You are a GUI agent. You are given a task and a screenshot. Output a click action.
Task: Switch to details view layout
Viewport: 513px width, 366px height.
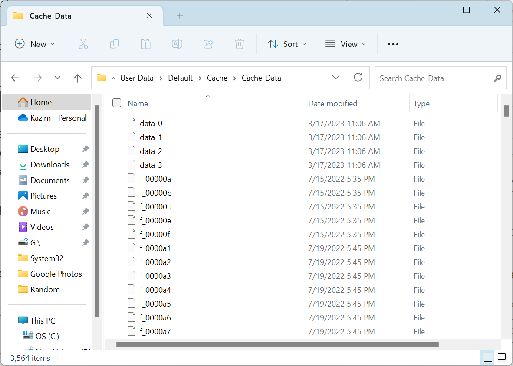pyautogui.click(x=488, y=358)
